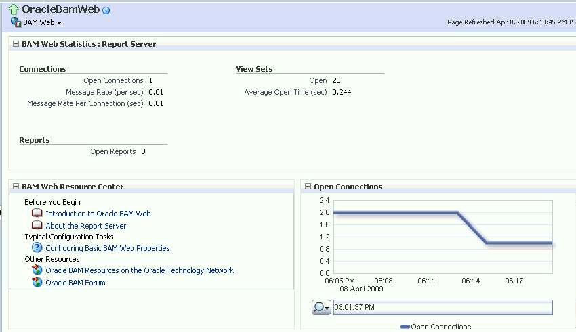Click Message Rate (per sec) value 0.01
The height and width of the screenshot is (332, 576).
(156, 92)
